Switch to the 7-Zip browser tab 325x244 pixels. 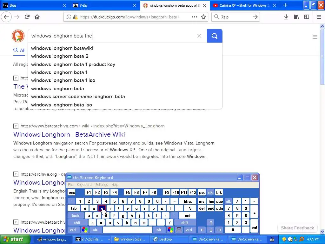click(105, 5)
